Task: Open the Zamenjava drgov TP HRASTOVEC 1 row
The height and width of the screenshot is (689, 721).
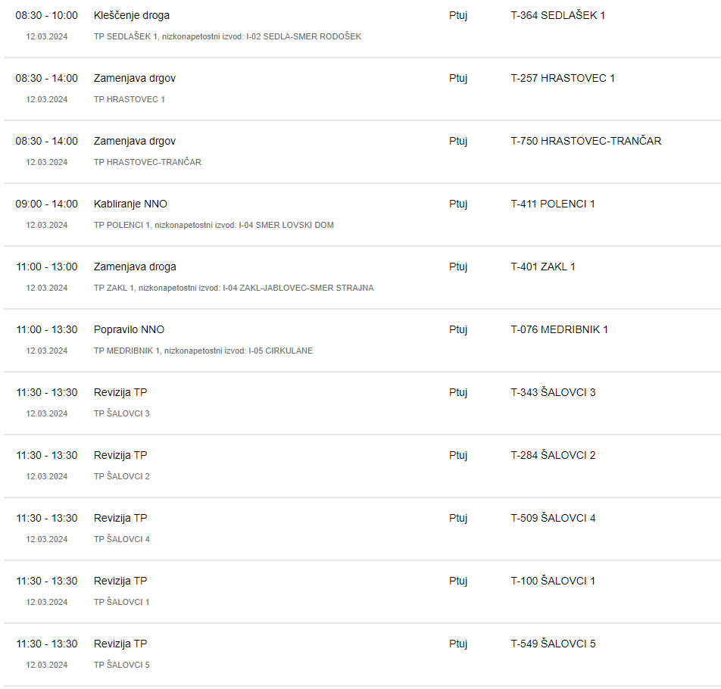Action: click(x=360, y=89)
